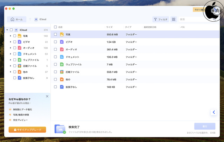Click the 148 KB size value

[111, 87]
